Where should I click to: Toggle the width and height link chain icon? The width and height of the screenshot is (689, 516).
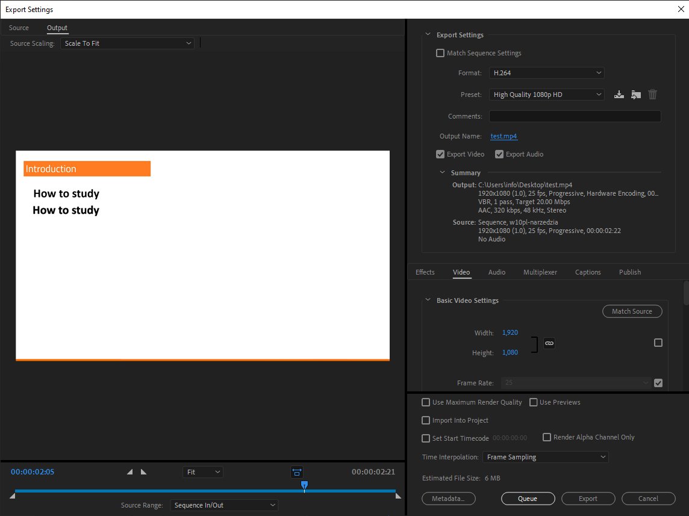point(549,343)
